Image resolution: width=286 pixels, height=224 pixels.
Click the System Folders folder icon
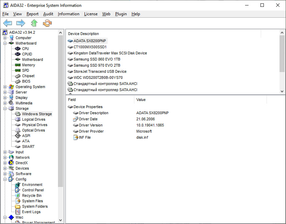pos(18,207)
